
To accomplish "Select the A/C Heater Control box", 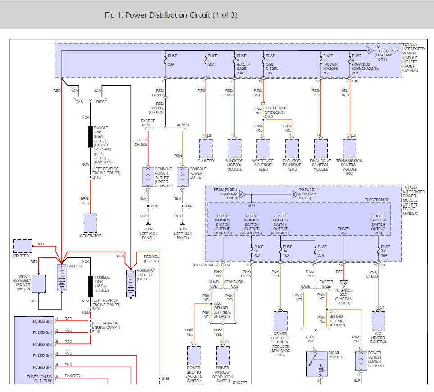I will click(x=379, y=321).
